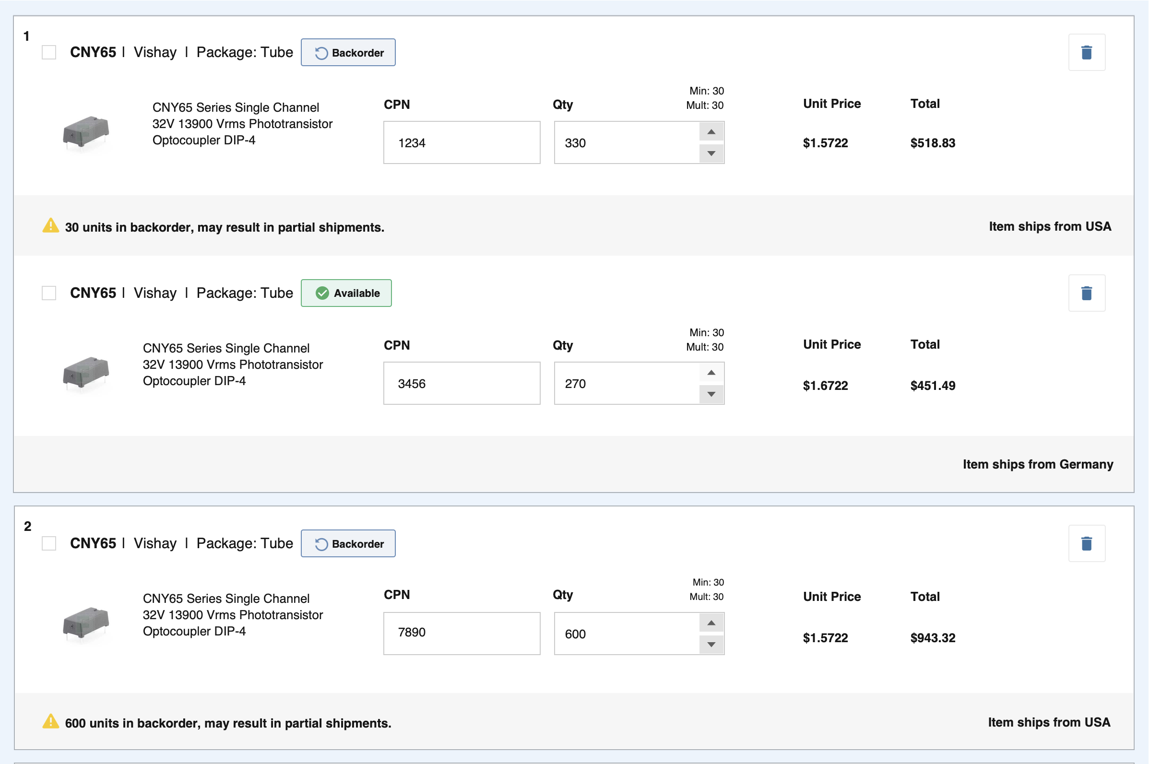Screen dimensions: 1149x764
Task: Decrease quantity of 330 using down arrow
Action: (711, 153)
